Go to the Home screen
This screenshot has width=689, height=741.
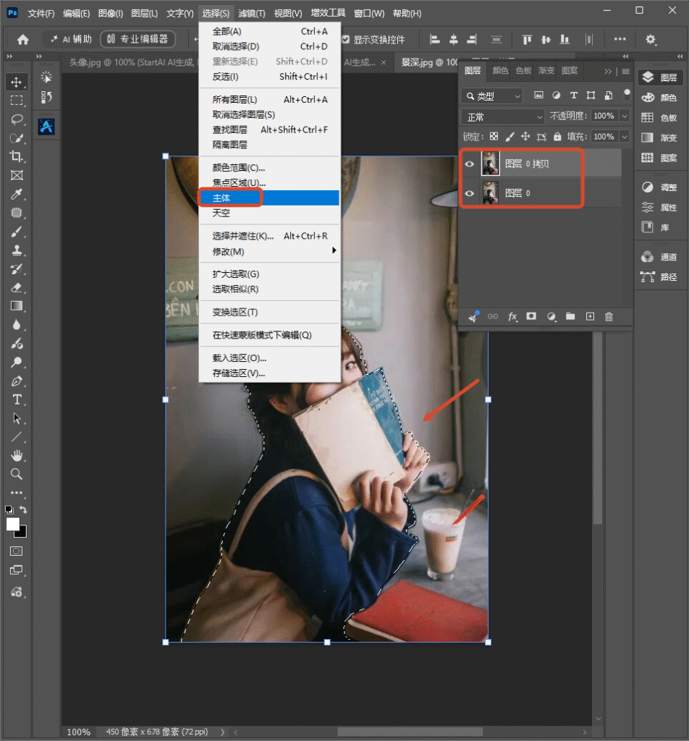point(22,40)
